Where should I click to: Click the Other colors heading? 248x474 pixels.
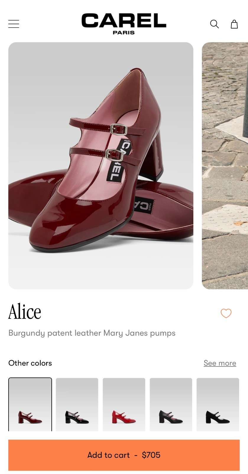pos(30,363)
